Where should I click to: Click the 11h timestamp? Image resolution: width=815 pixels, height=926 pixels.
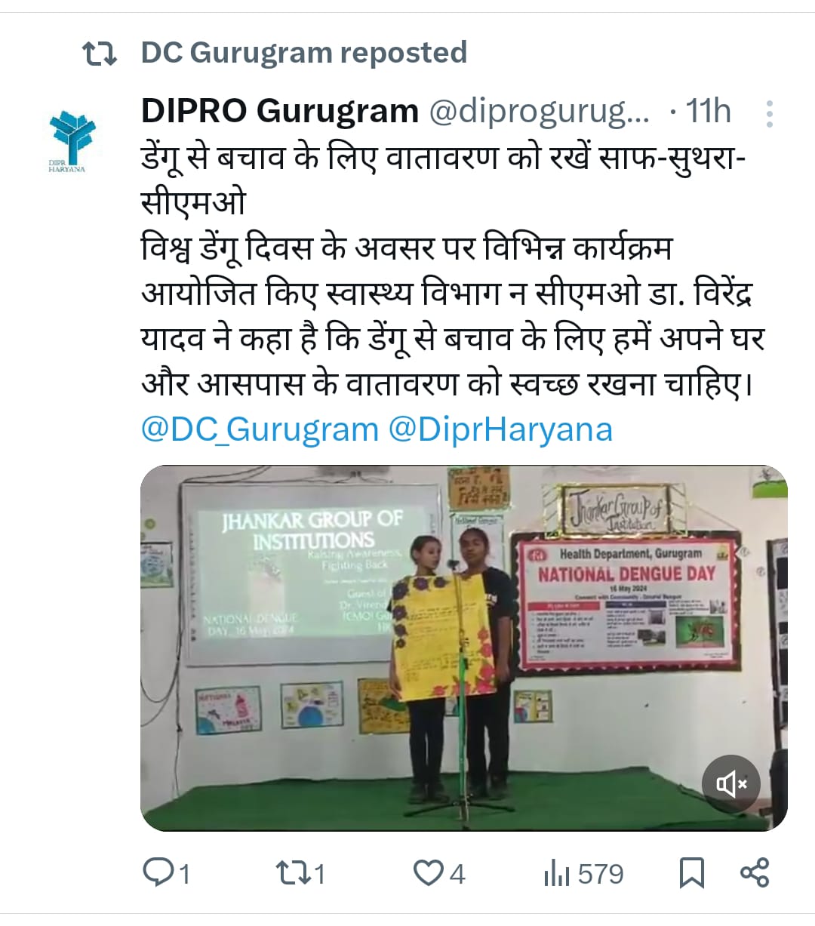point(708,112)
